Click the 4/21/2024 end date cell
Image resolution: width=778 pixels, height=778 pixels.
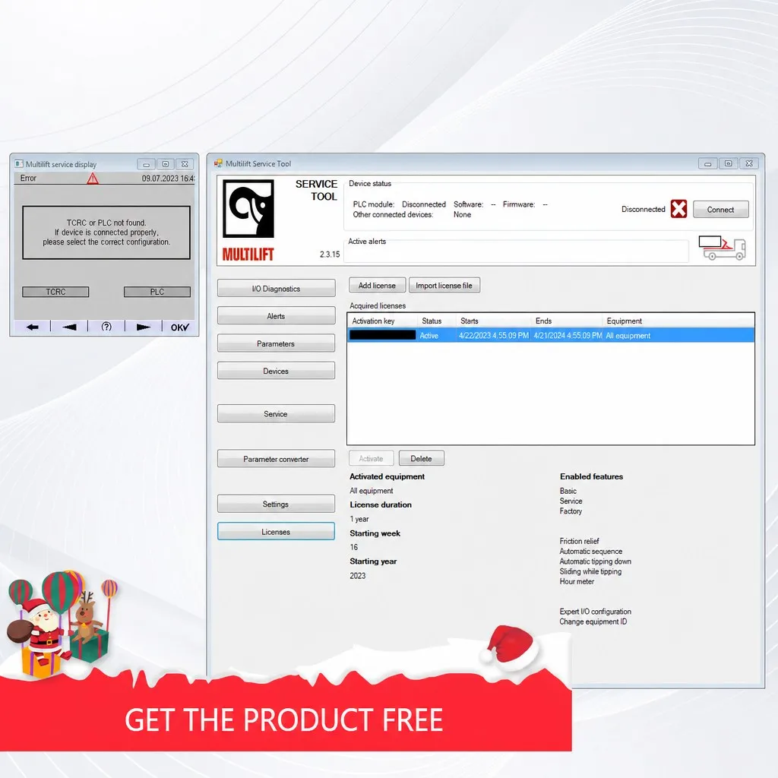point(568,335)
